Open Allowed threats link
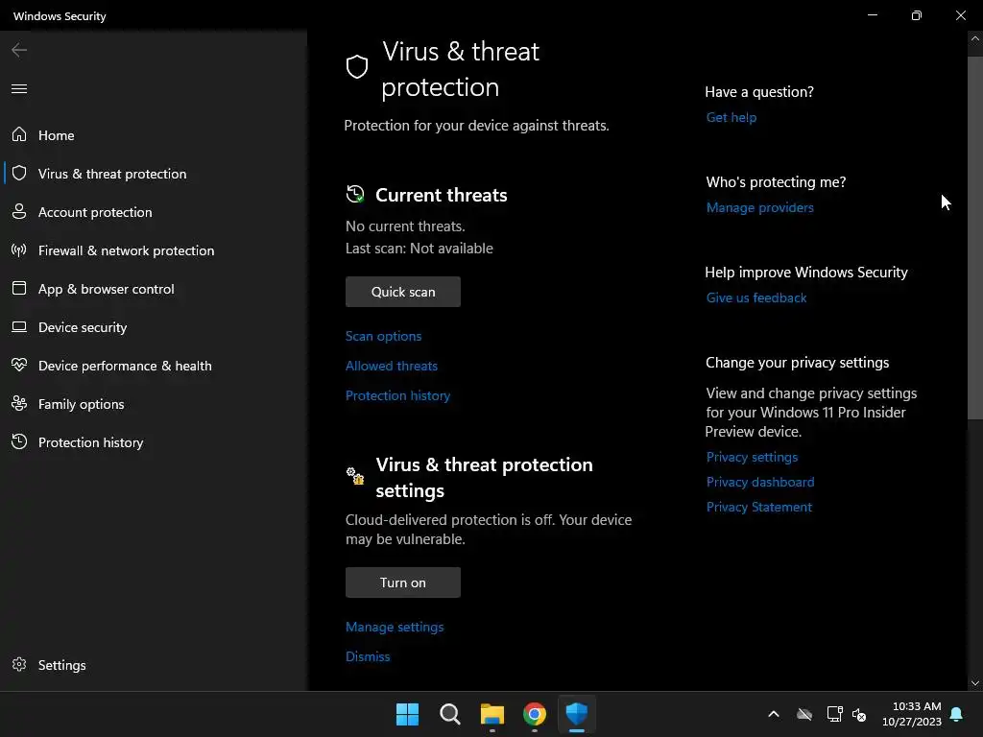This screenshot has height=737, width=983. pyautogui.click(x=392, y=366)
